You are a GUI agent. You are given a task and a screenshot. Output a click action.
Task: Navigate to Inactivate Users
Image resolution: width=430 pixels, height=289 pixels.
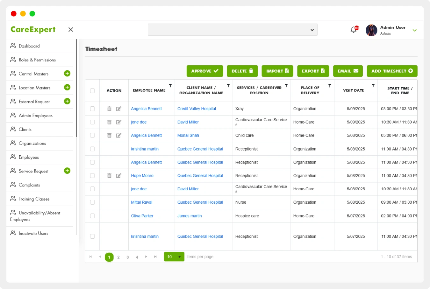33,233
